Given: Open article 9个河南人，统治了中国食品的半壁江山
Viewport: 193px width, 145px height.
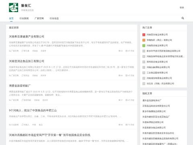Looking at the screenshot, I should pyautogui.click(x=33, y=110).
